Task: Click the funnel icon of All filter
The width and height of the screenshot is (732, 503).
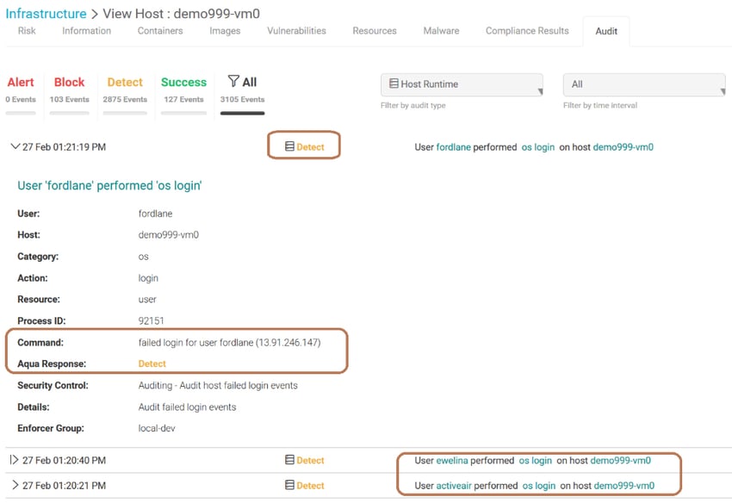Action: coord(233,81)
